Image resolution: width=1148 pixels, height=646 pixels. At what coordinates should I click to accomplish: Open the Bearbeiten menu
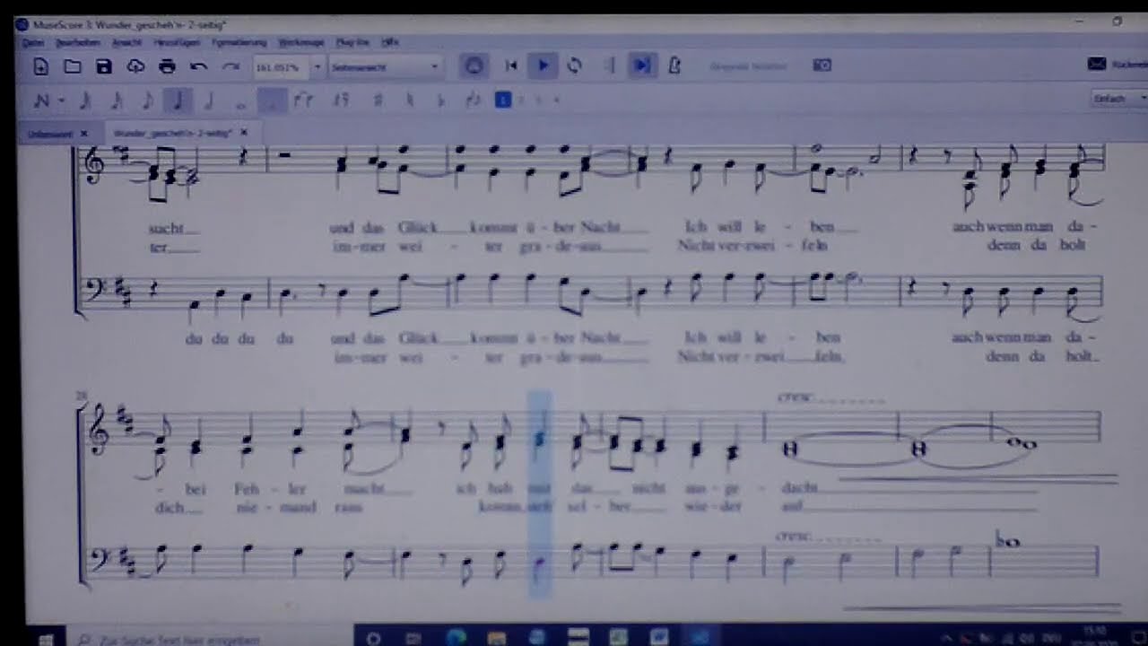pyautogui.click(x=79, y=42)
